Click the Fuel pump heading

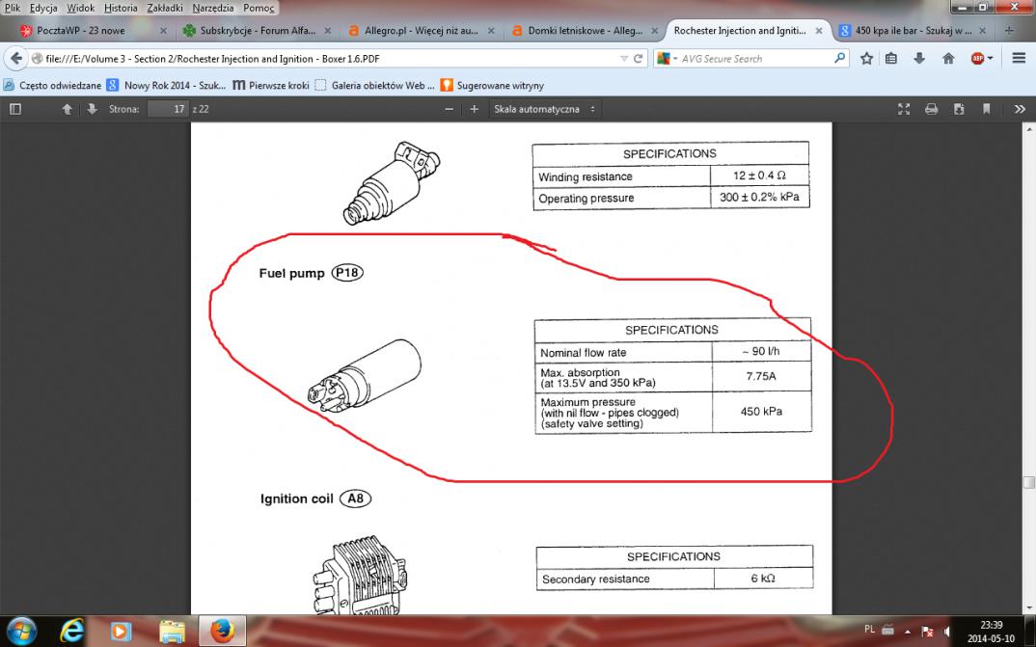pyautogui.click(x=291, y=273)
